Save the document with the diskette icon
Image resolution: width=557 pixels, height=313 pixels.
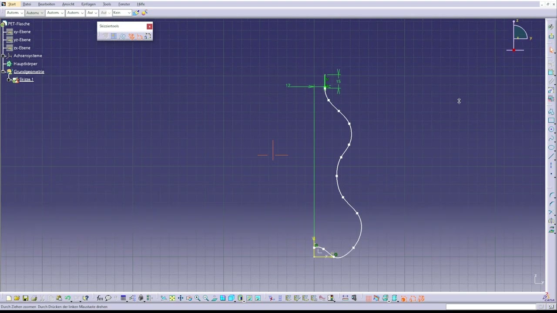pyautogui.click(x=25, y=298)
